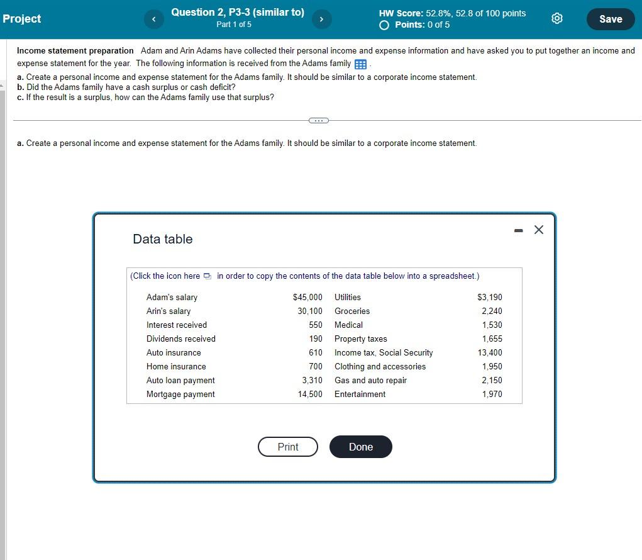This screenshot has width=642, height=560.
Task: Click the Part 1 of 5 indicator
Action: point(235,24)
